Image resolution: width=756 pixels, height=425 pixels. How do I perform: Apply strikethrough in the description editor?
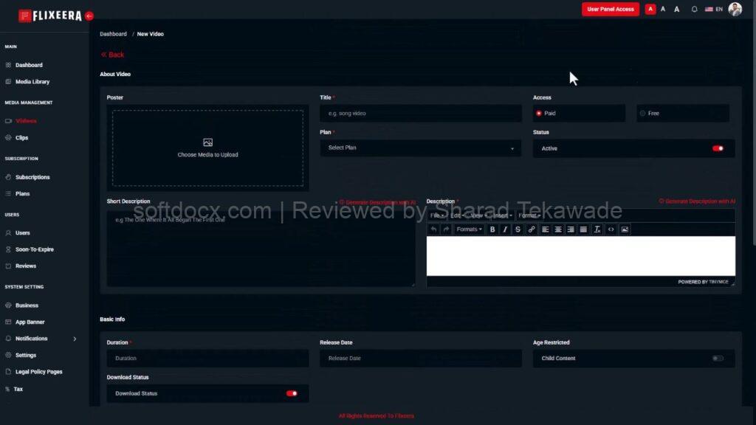point(518,229)
